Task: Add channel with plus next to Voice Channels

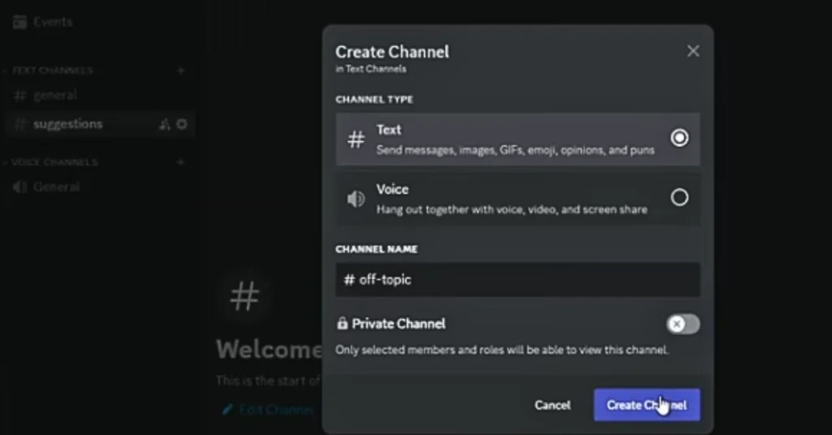Action: click(180, 162)
